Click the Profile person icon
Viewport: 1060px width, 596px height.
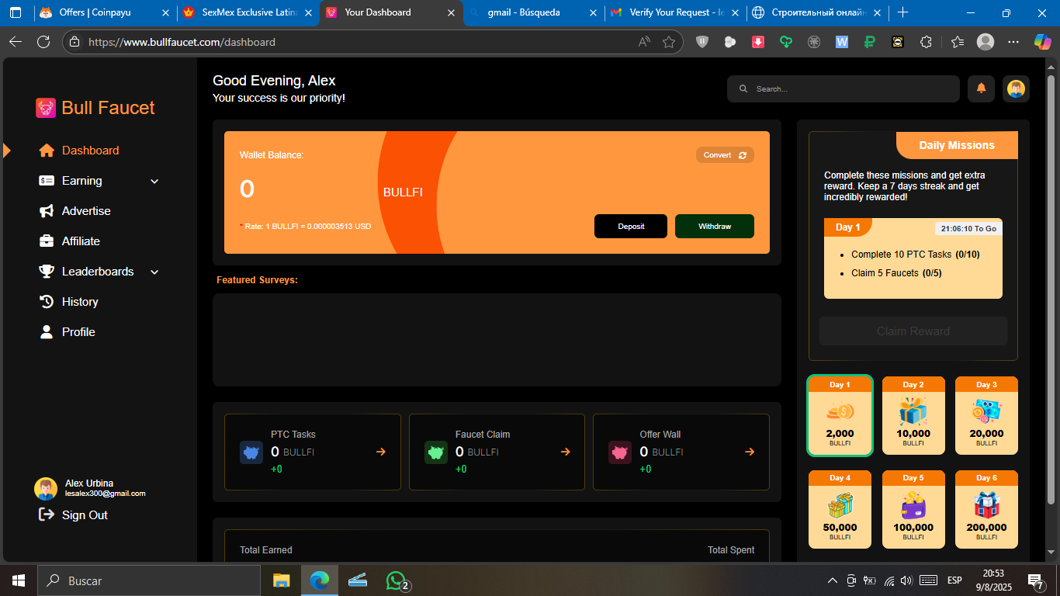coord(47,332)
